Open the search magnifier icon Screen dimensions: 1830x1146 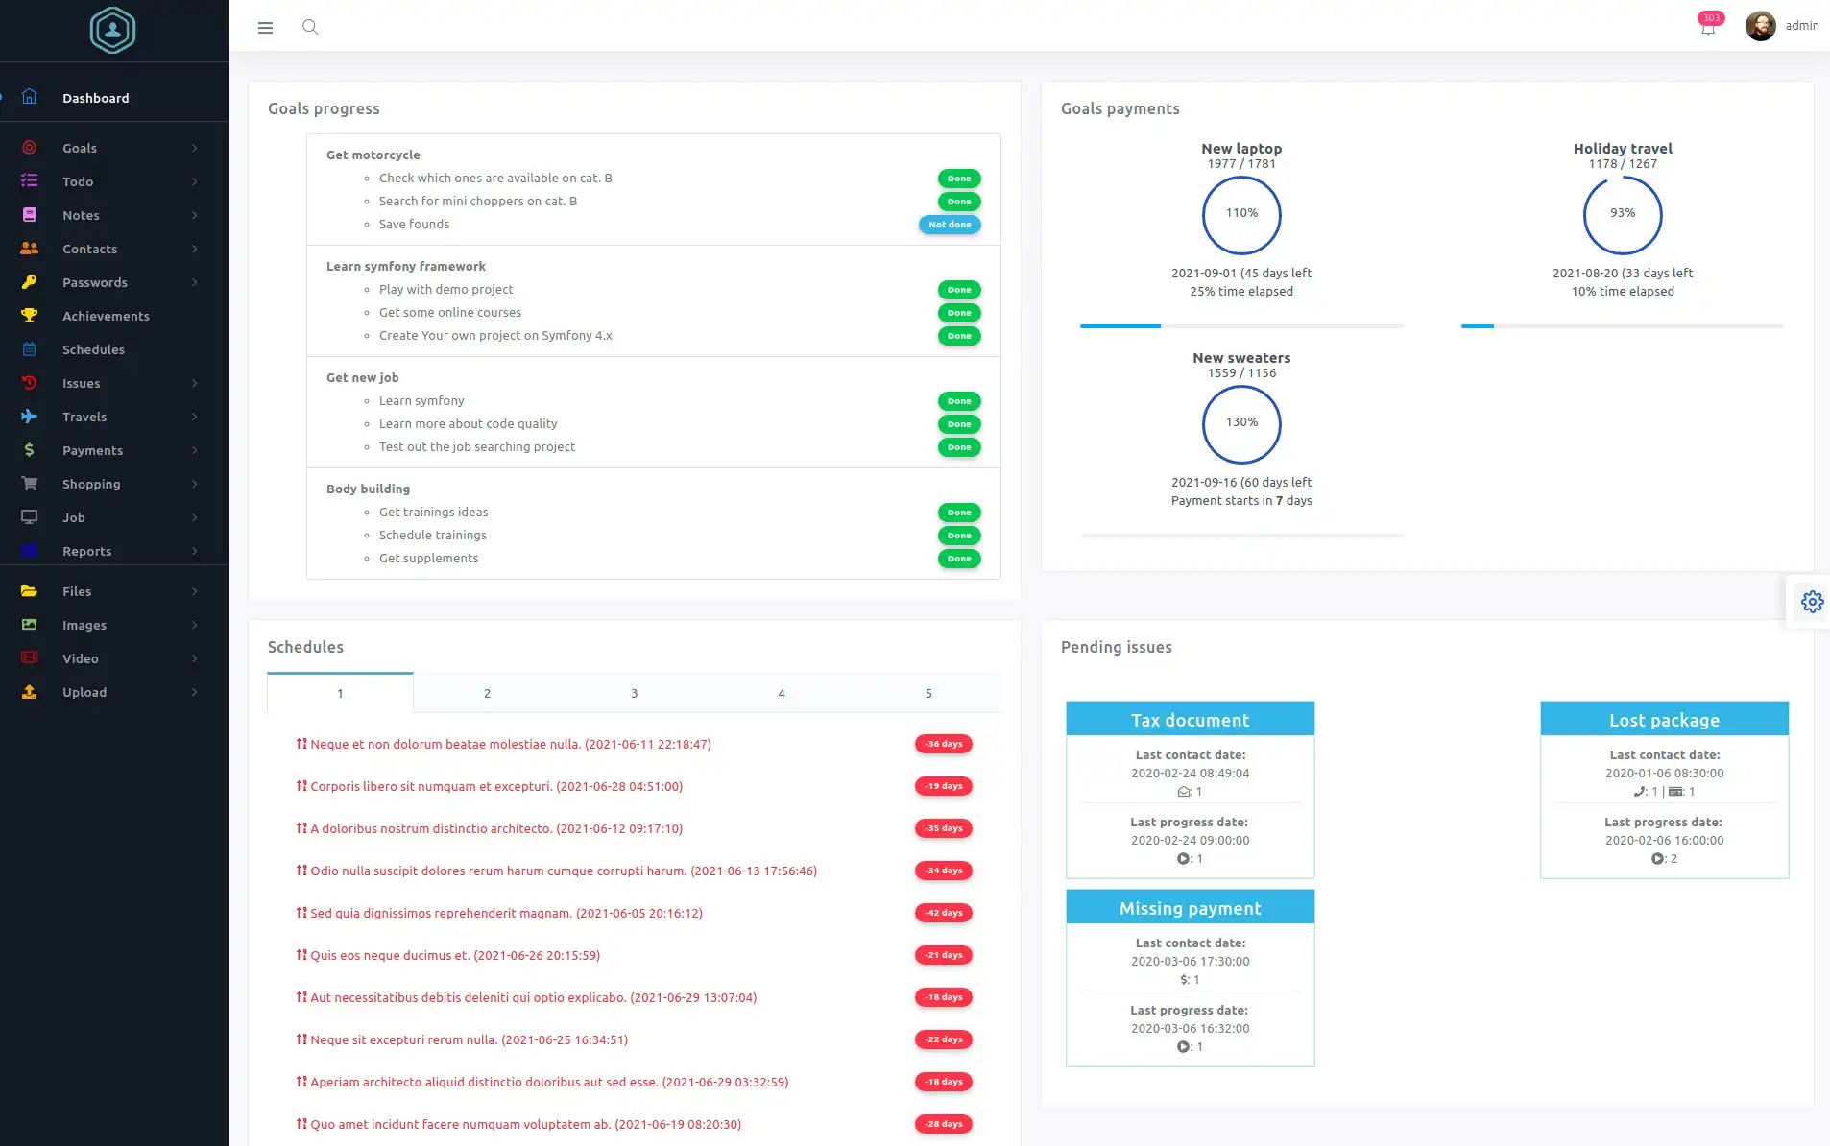[310, 27]
